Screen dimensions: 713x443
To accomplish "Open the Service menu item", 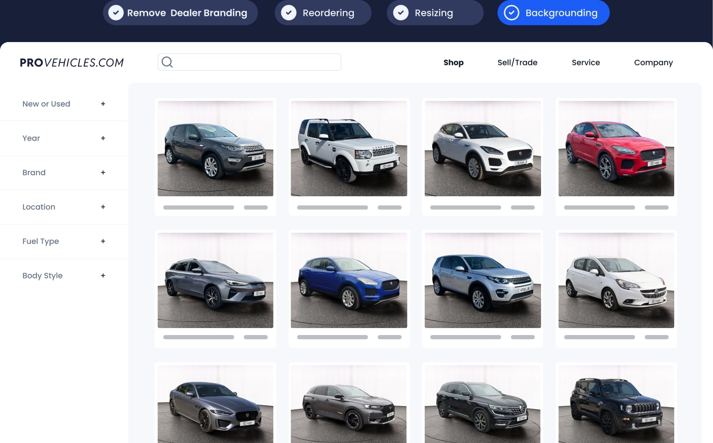I will (x=585, y=63).
